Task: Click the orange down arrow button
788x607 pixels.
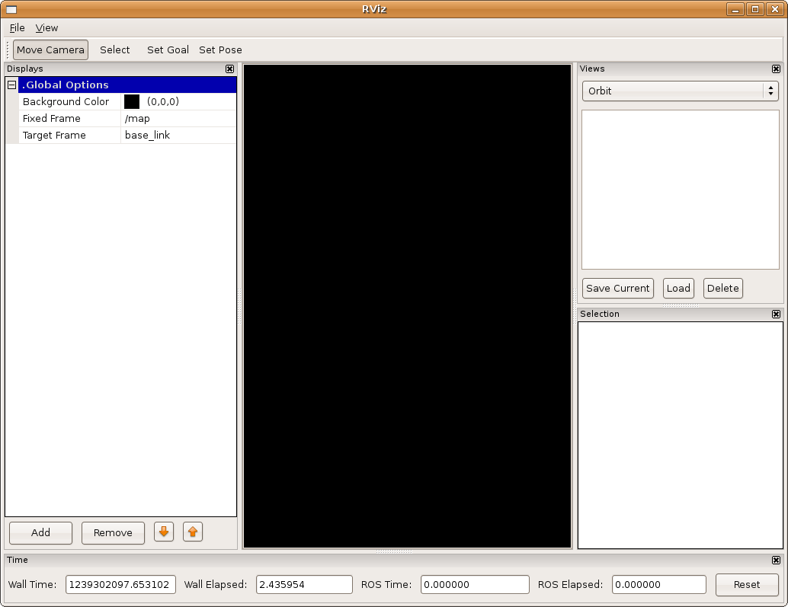Action: point(164,532)
